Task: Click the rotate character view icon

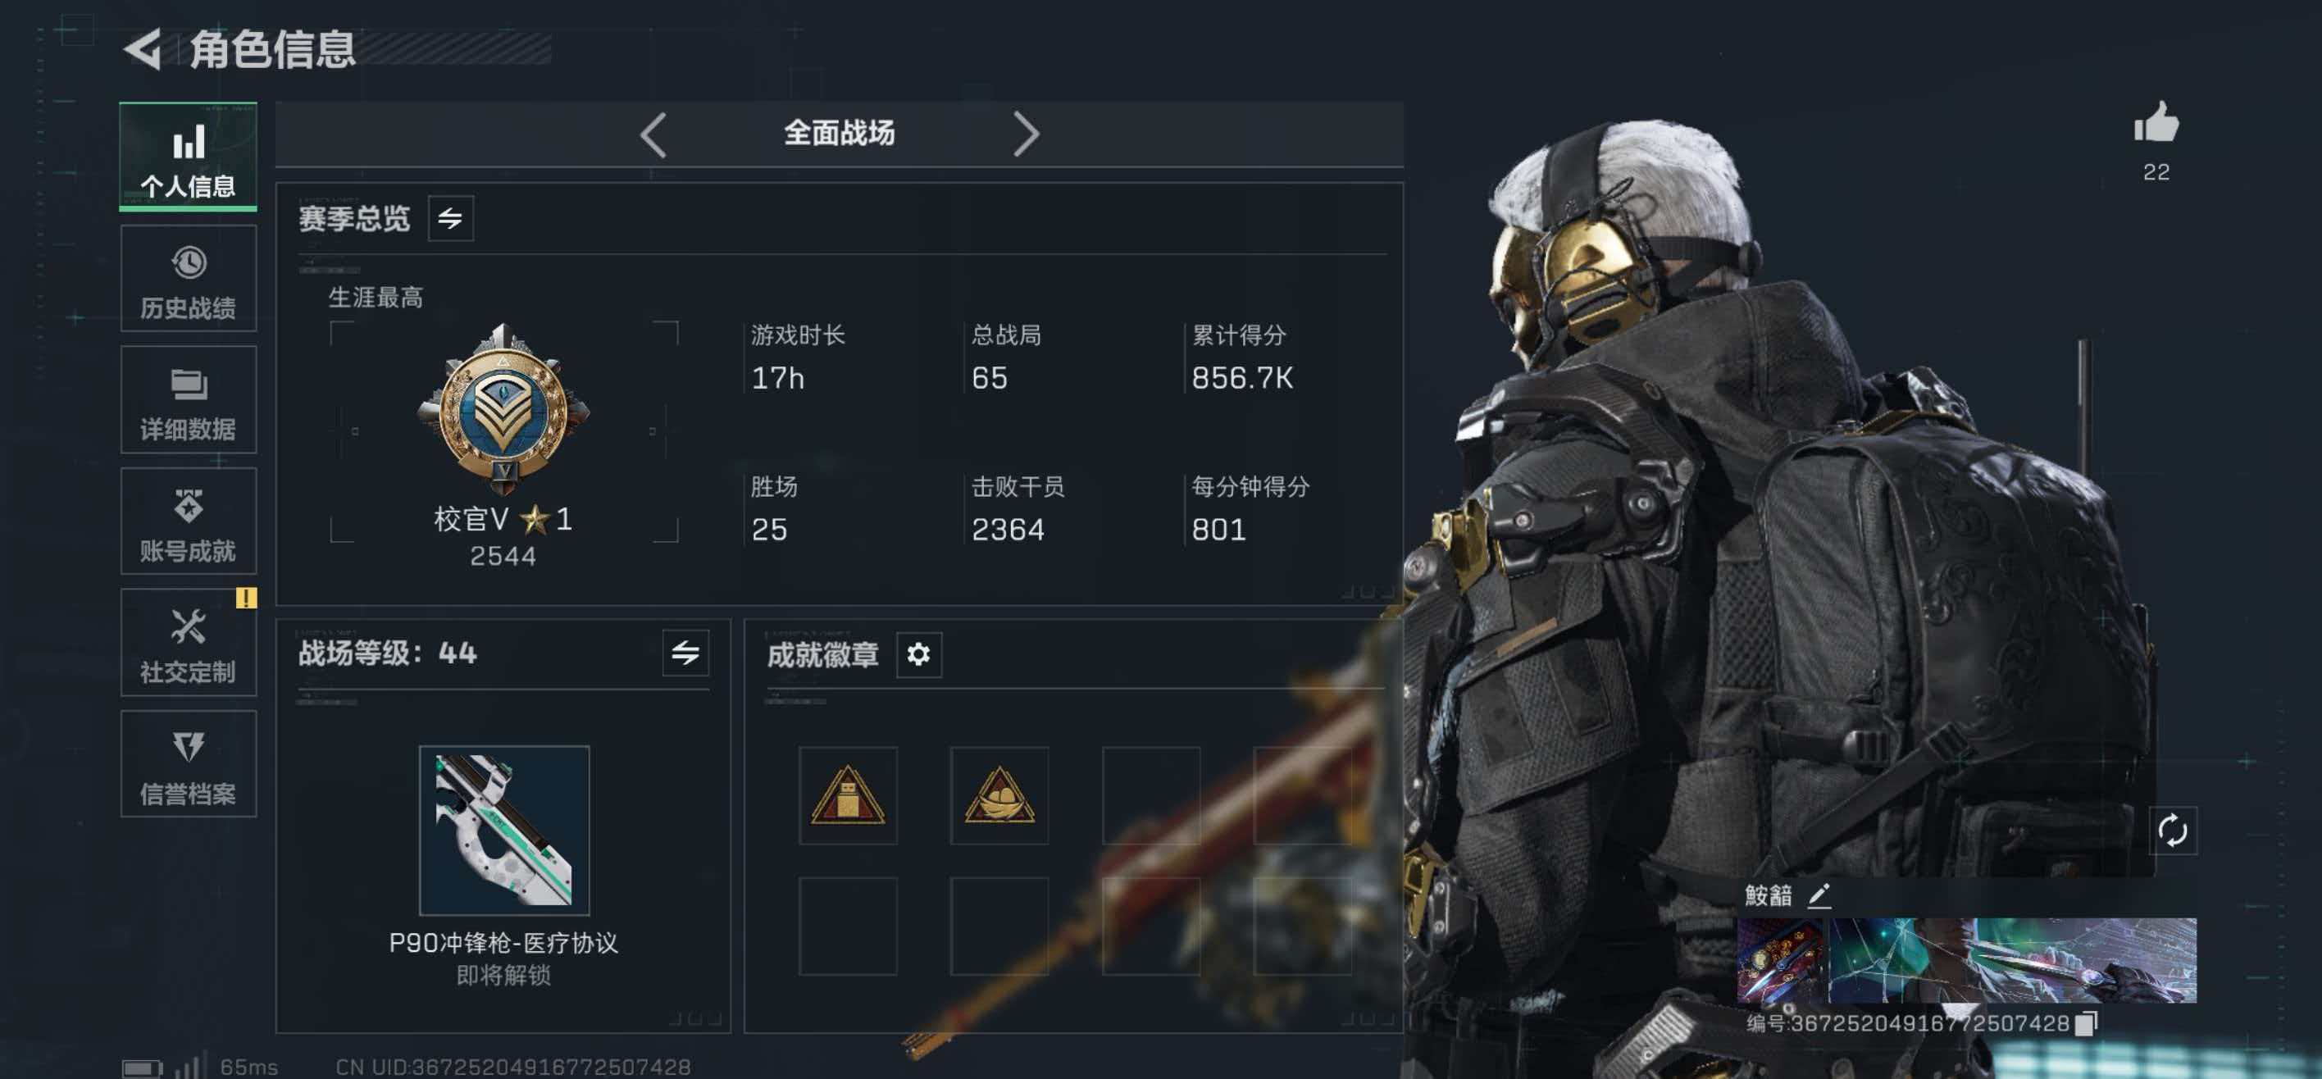Action: tap(2173, 831)
